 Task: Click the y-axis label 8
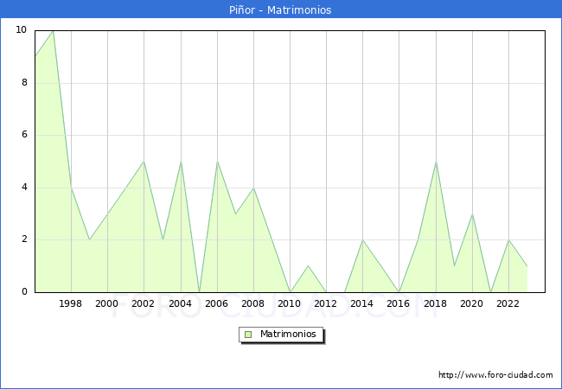(22, 83)
